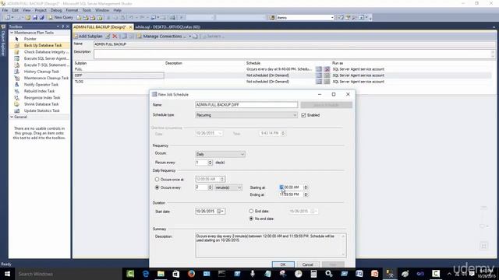Select Occurs once at radio button
Image resolution: width=499 pixels, height=280 pixels.
click(x=157, y=180)
